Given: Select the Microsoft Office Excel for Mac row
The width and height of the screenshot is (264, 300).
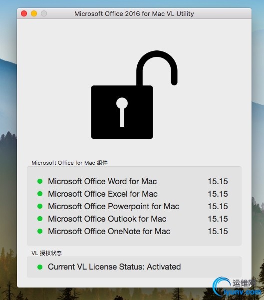Looking at the screenshot, I should click(133, 194).
